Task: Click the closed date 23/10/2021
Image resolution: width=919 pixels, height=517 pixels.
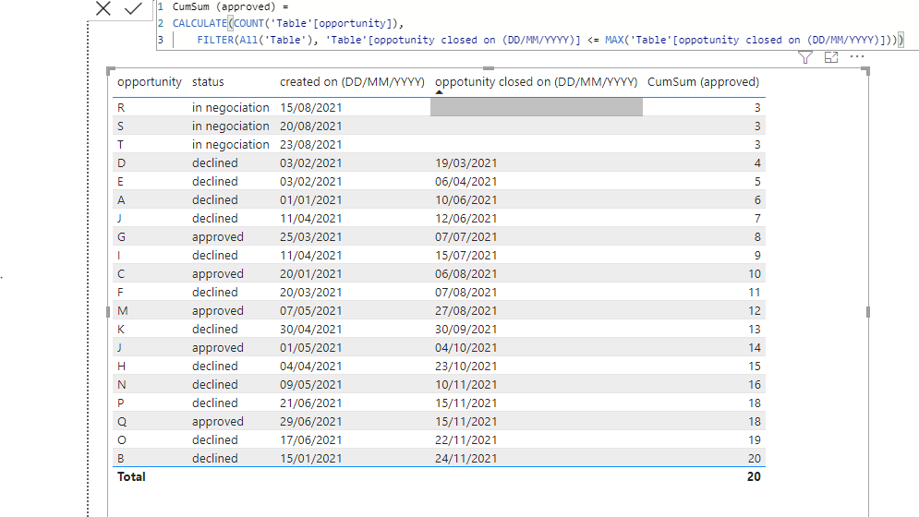Action: click(466, 367)
